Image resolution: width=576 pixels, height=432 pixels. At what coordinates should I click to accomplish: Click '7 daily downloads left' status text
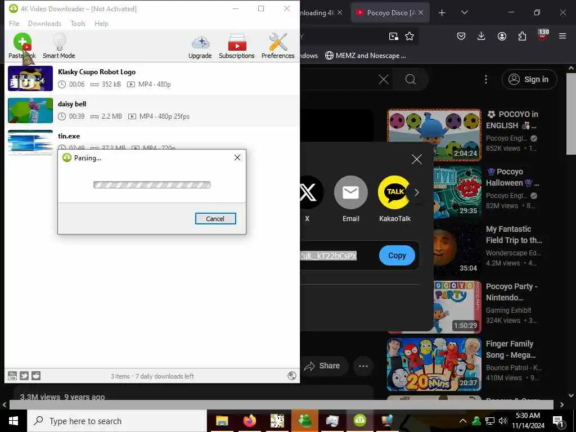[x=165, y=376]
